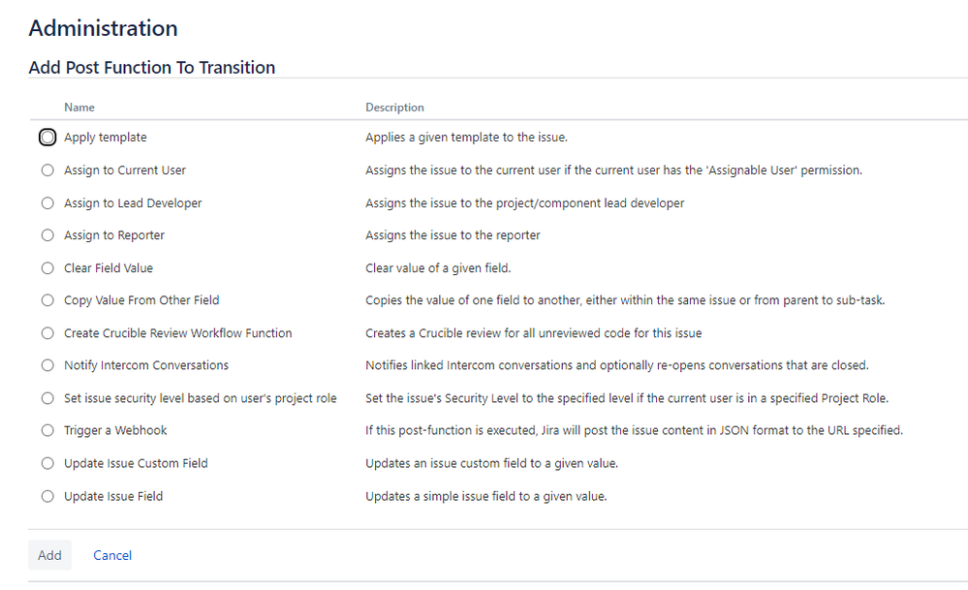Click the Assign to Reporter label text
Image resolution: width=968 pixels, height=590 pixels.
point(114,235)
